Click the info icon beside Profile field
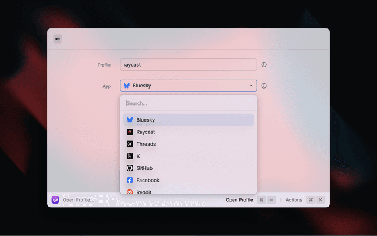Screen dimensions: 377x236 click(264, 65)
